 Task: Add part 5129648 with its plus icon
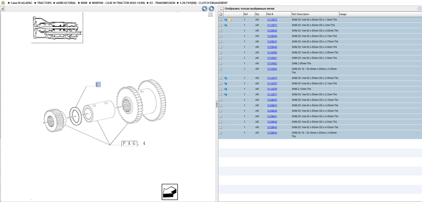click(x=221, y=47)
